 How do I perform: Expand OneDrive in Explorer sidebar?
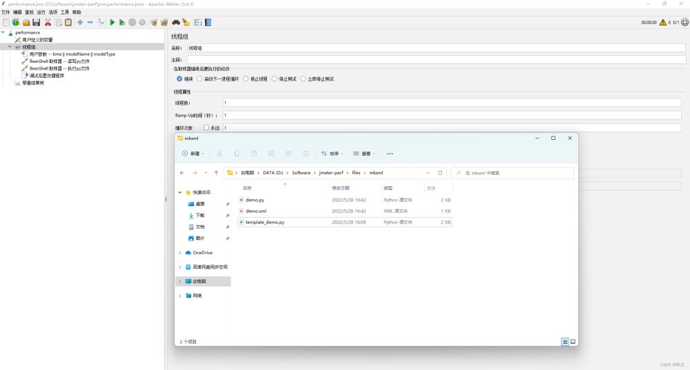(179, 253)
